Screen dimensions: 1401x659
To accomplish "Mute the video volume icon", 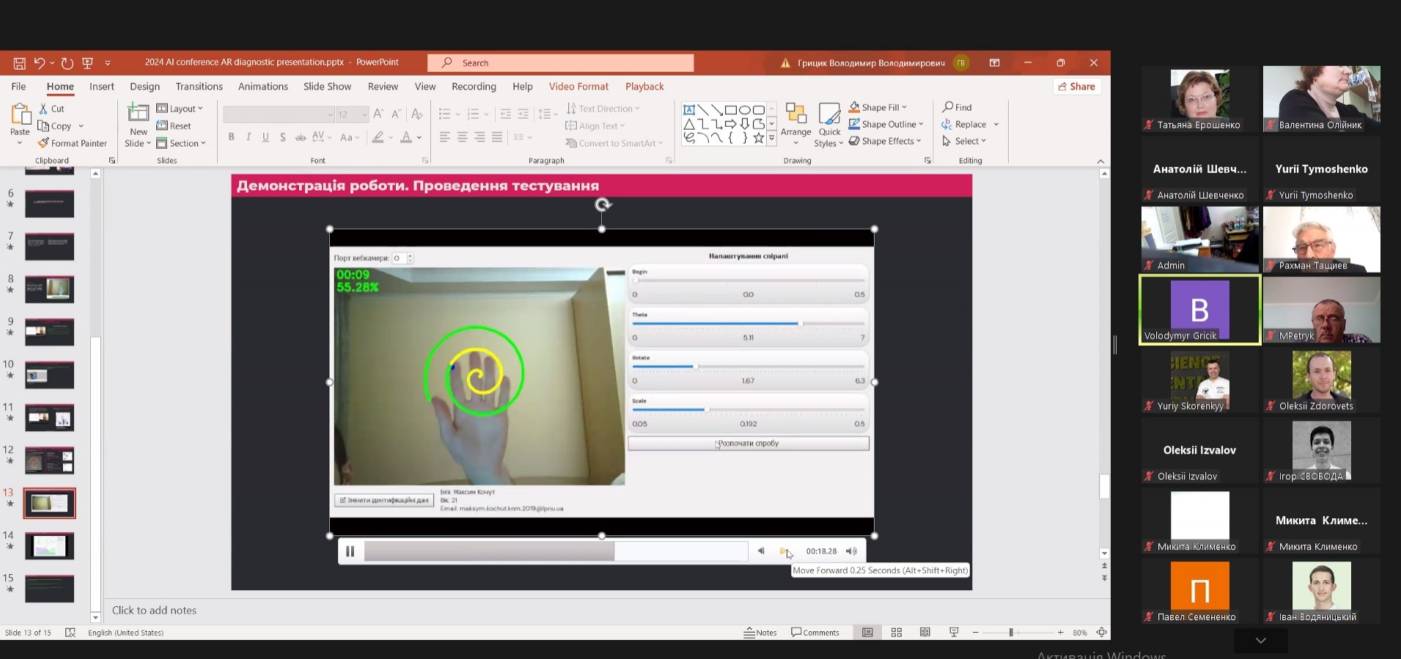I will point(851,551).
